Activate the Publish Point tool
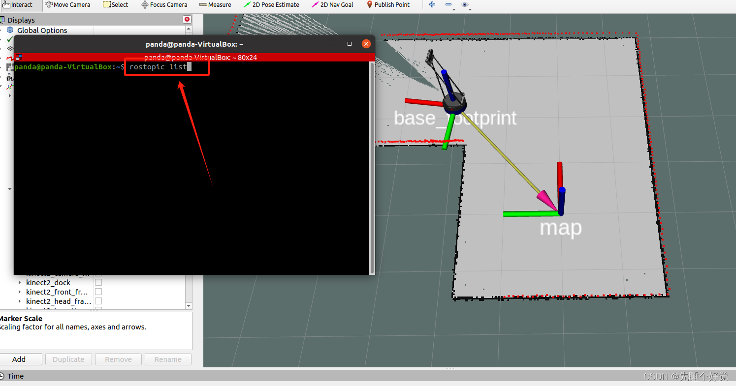736x386 pixels. click(388, 5)
